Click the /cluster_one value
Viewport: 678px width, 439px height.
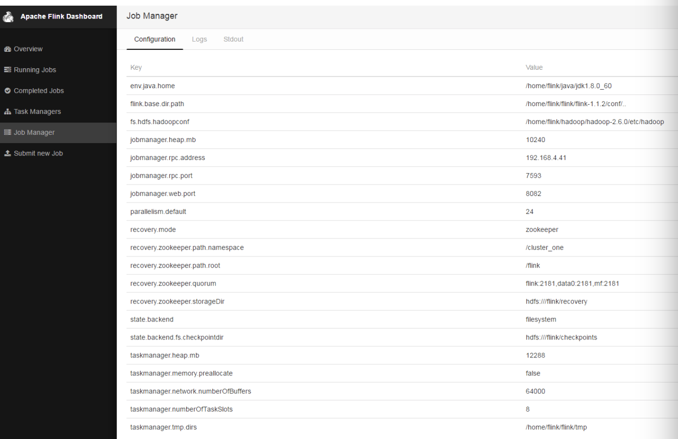pos(545,248)
